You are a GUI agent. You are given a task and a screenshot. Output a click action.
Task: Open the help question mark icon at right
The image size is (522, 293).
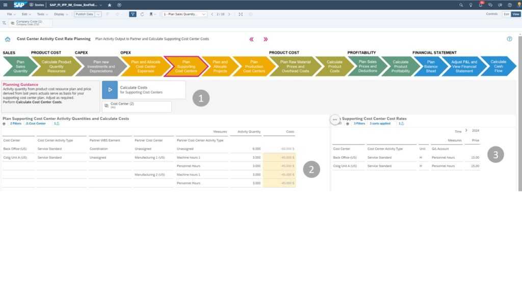(x=509, y=39)
